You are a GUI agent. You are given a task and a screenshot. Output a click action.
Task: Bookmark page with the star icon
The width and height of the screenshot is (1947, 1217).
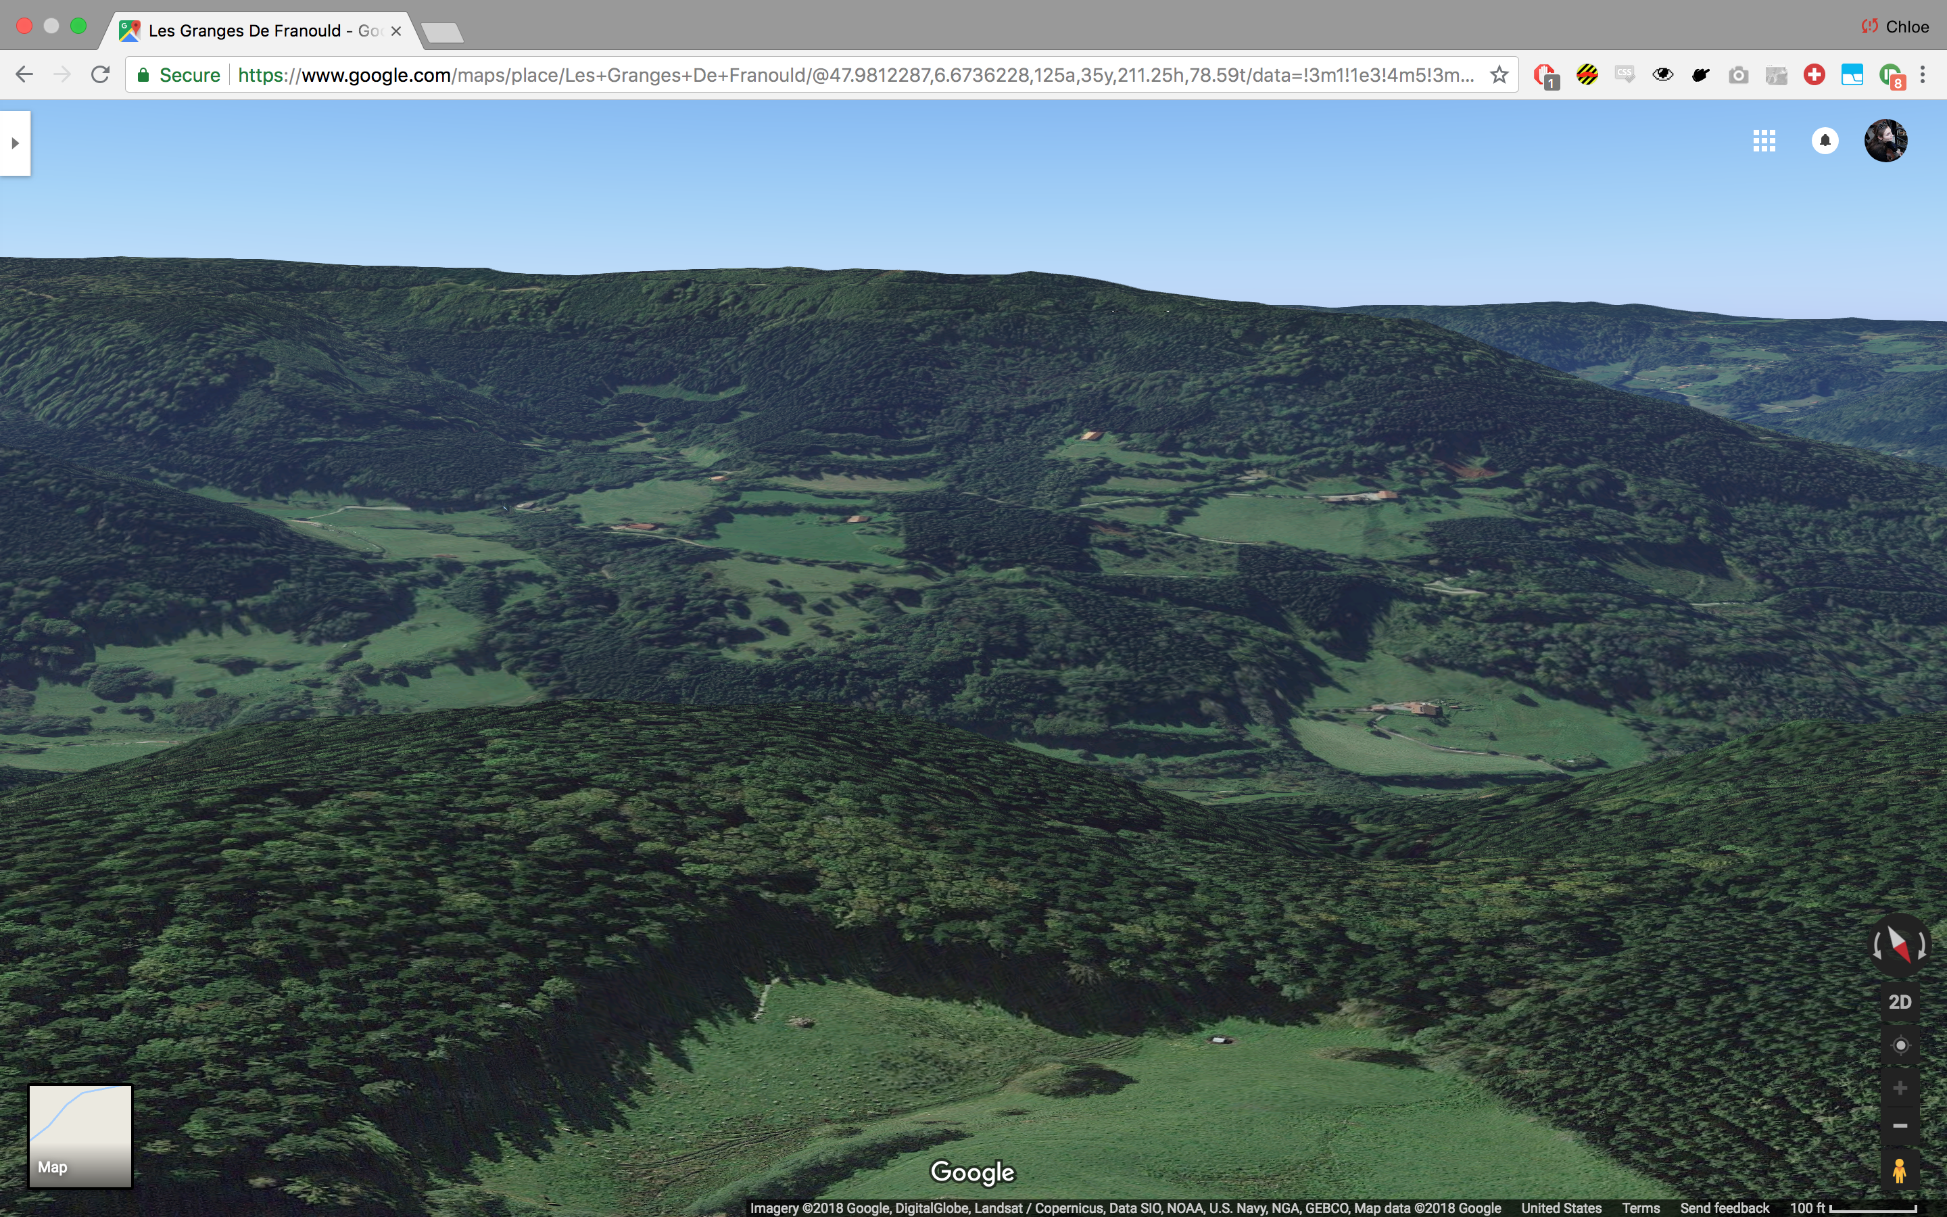click(1499, 75)
